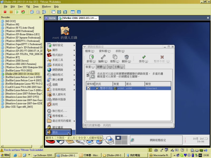Open the VMware VM menu

28,7
